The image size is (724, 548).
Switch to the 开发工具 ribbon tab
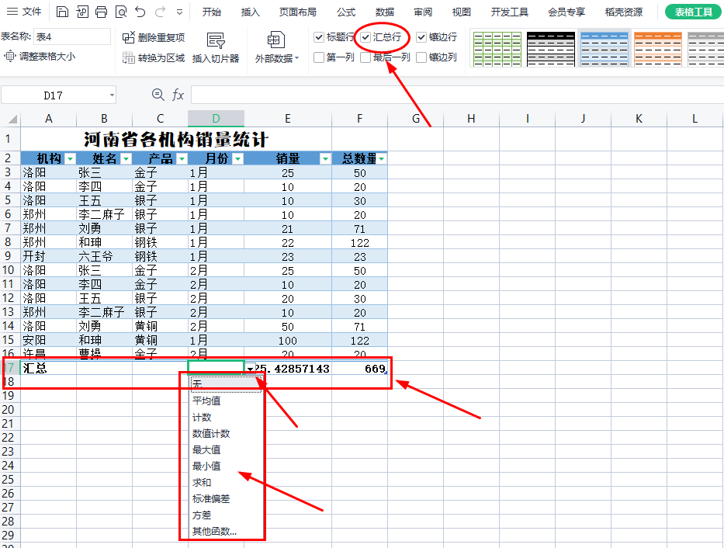tap(509, 12)
